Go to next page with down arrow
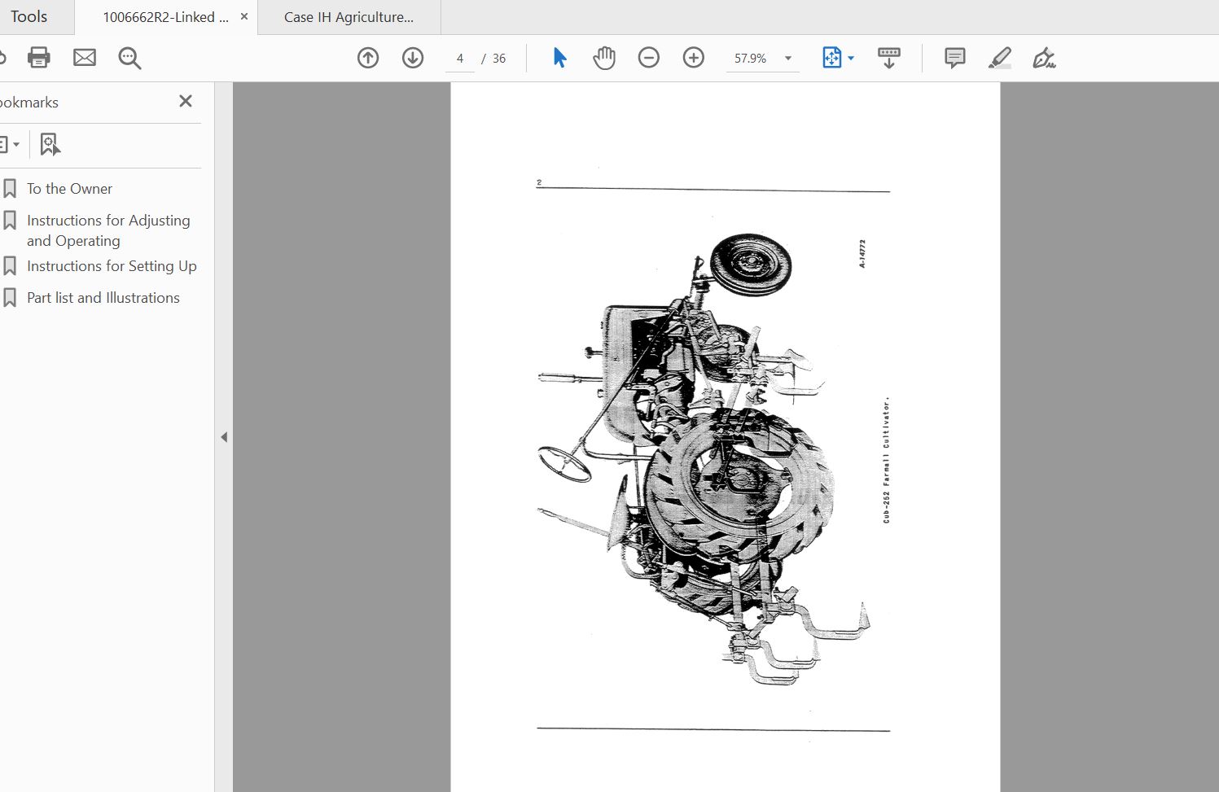The height and width of the screenshot is (792, 1219). click(413, 58)
